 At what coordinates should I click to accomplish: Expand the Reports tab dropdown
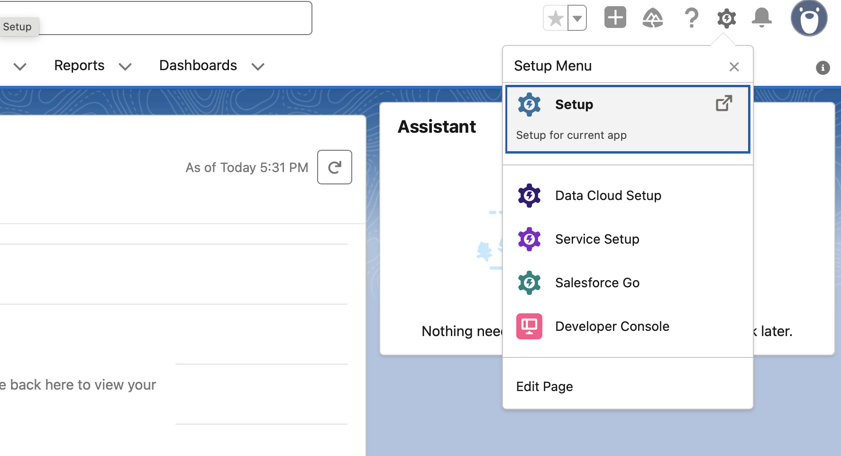coord(125,66)
